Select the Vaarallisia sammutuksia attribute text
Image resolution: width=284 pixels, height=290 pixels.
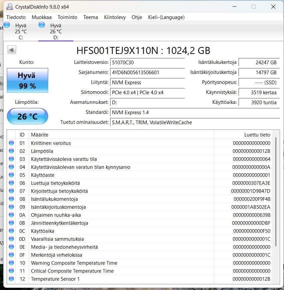pyautogui.click(x=57, y=239)
